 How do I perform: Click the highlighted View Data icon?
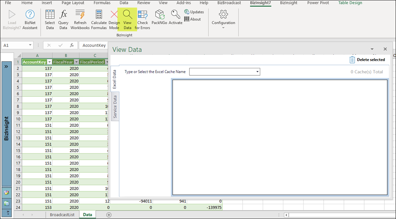click(127, 20)
